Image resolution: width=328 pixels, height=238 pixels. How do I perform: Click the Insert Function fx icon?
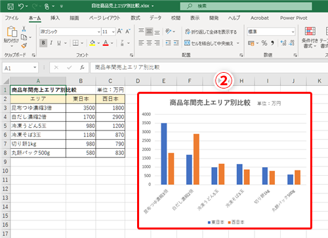click(x=82, y=68)
